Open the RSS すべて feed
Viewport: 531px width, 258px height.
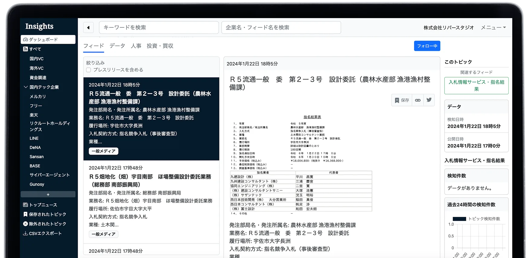coord(32,49)
